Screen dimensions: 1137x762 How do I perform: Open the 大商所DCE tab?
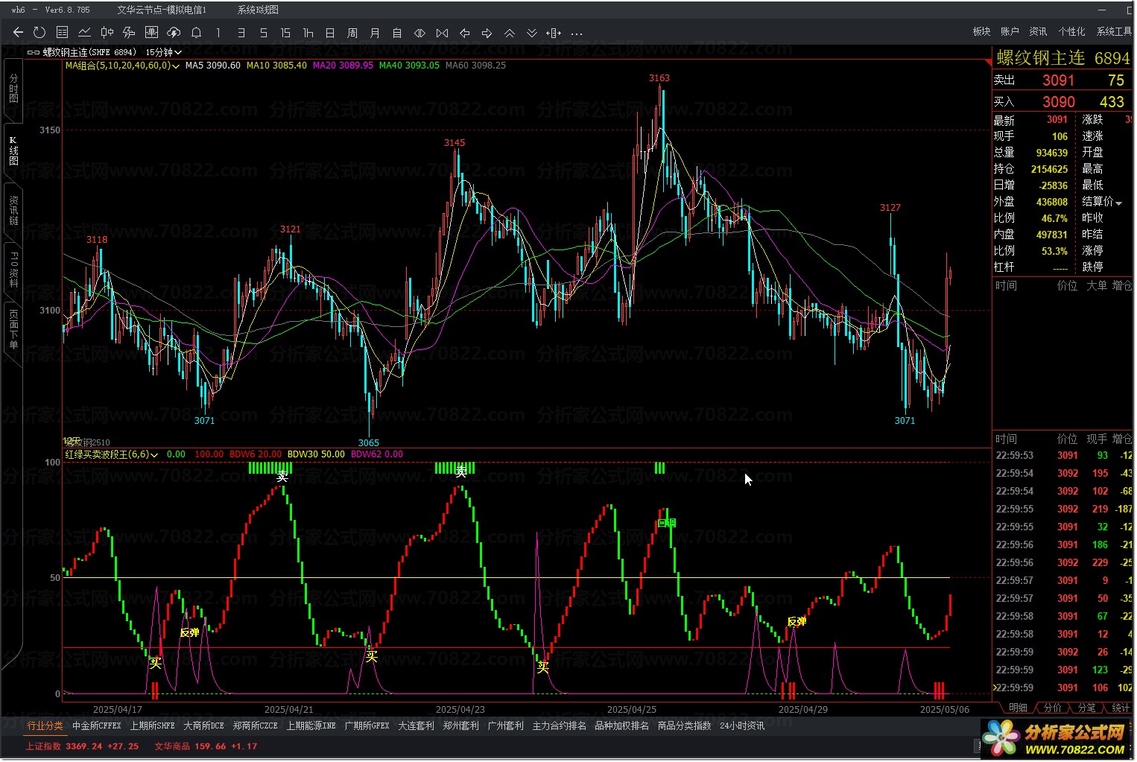pos(203,726)
